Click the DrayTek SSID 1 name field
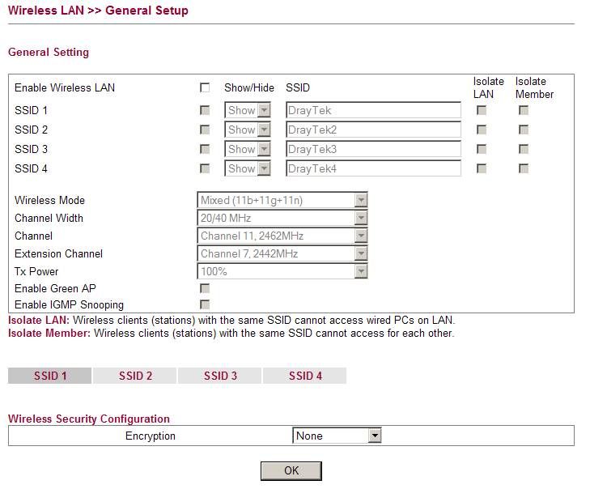Screen dimensions: 607x489 (x=373, y=110)
